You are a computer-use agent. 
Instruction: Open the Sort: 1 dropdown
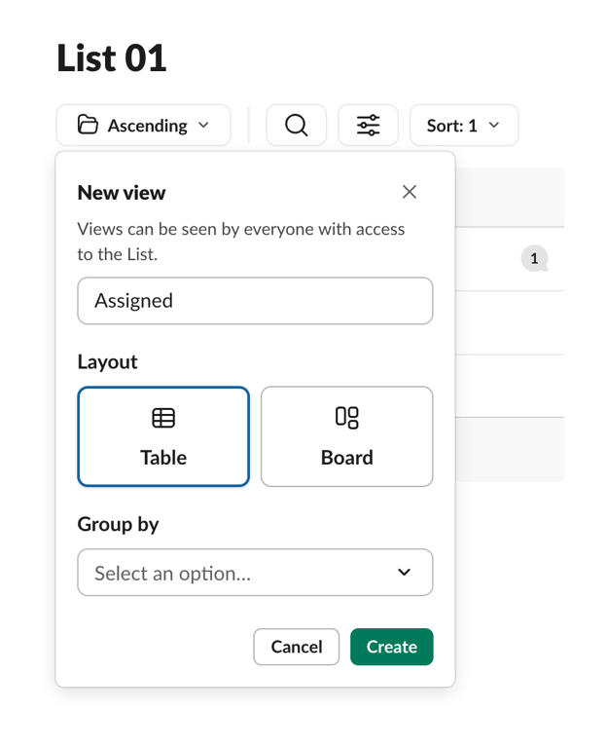click(x=464, y=126)
